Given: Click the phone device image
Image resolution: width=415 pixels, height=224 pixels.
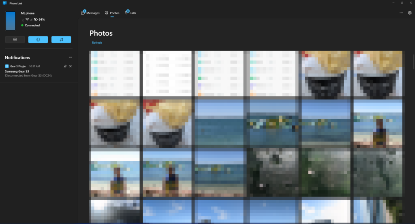Looking at the screenshot, I should click(11, 21).
